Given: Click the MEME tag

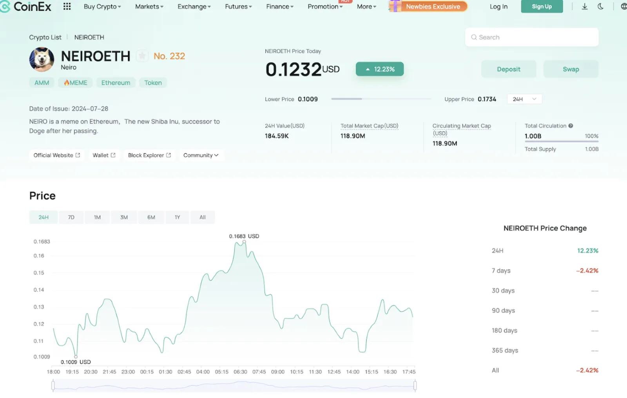Looking at the screenshot, I should point(76,83).
